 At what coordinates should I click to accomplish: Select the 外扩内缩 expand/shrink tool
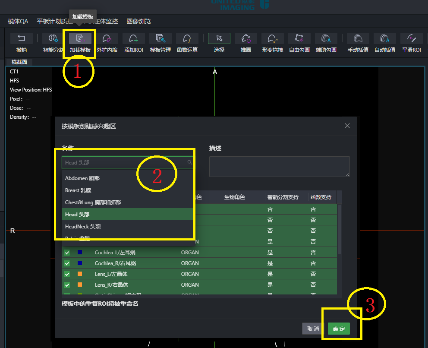[107, 43]
